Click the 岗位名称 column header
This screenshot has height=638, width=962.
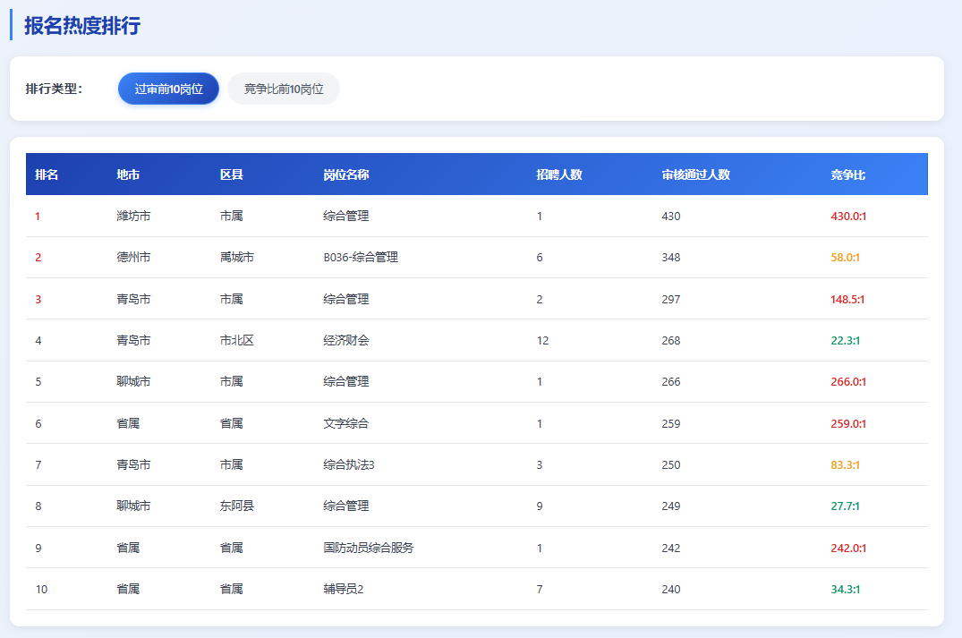(x=346, y=174)
